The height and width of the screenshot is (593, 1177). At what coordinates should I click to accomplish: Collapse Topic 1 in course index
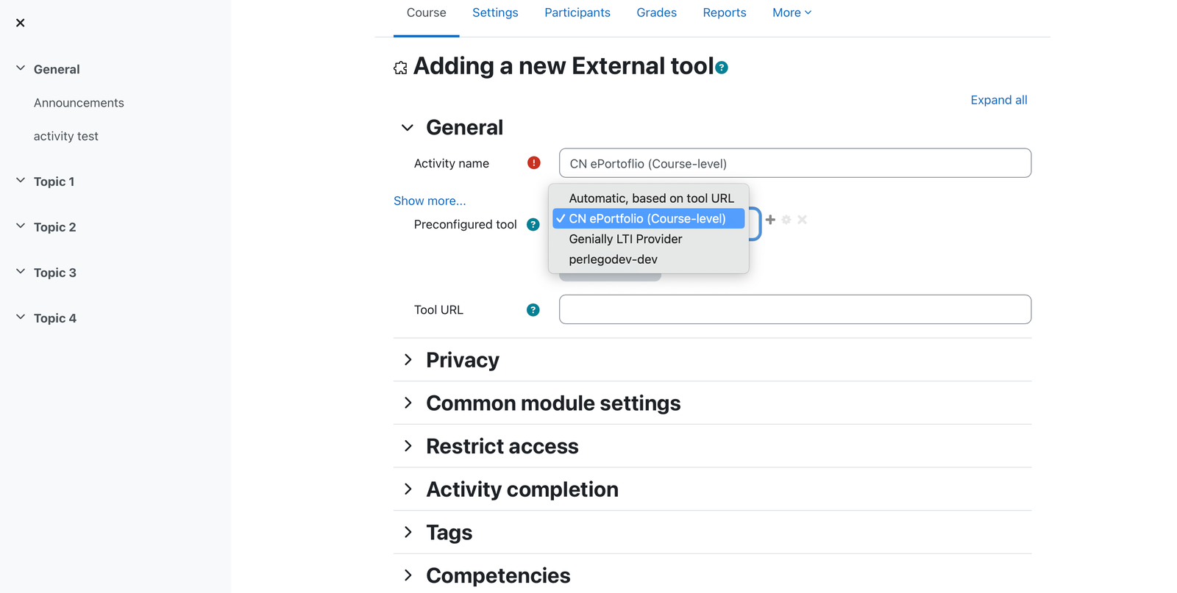(21, 181)
